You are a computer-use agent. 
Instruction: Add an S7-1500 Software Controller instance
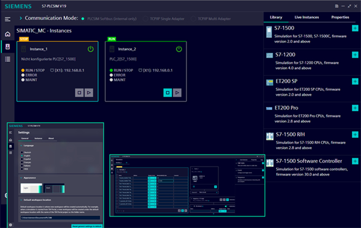click(x=355, y=161)
